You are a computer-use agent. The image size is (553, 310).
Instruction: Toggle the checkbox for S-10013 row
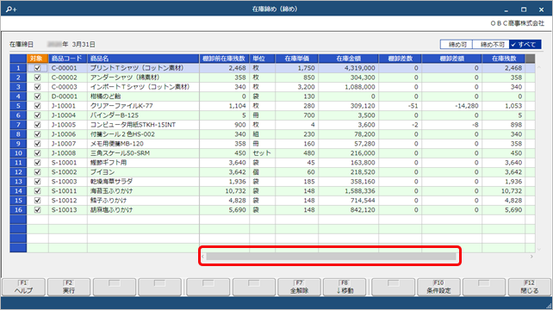[x=37, y=210]
